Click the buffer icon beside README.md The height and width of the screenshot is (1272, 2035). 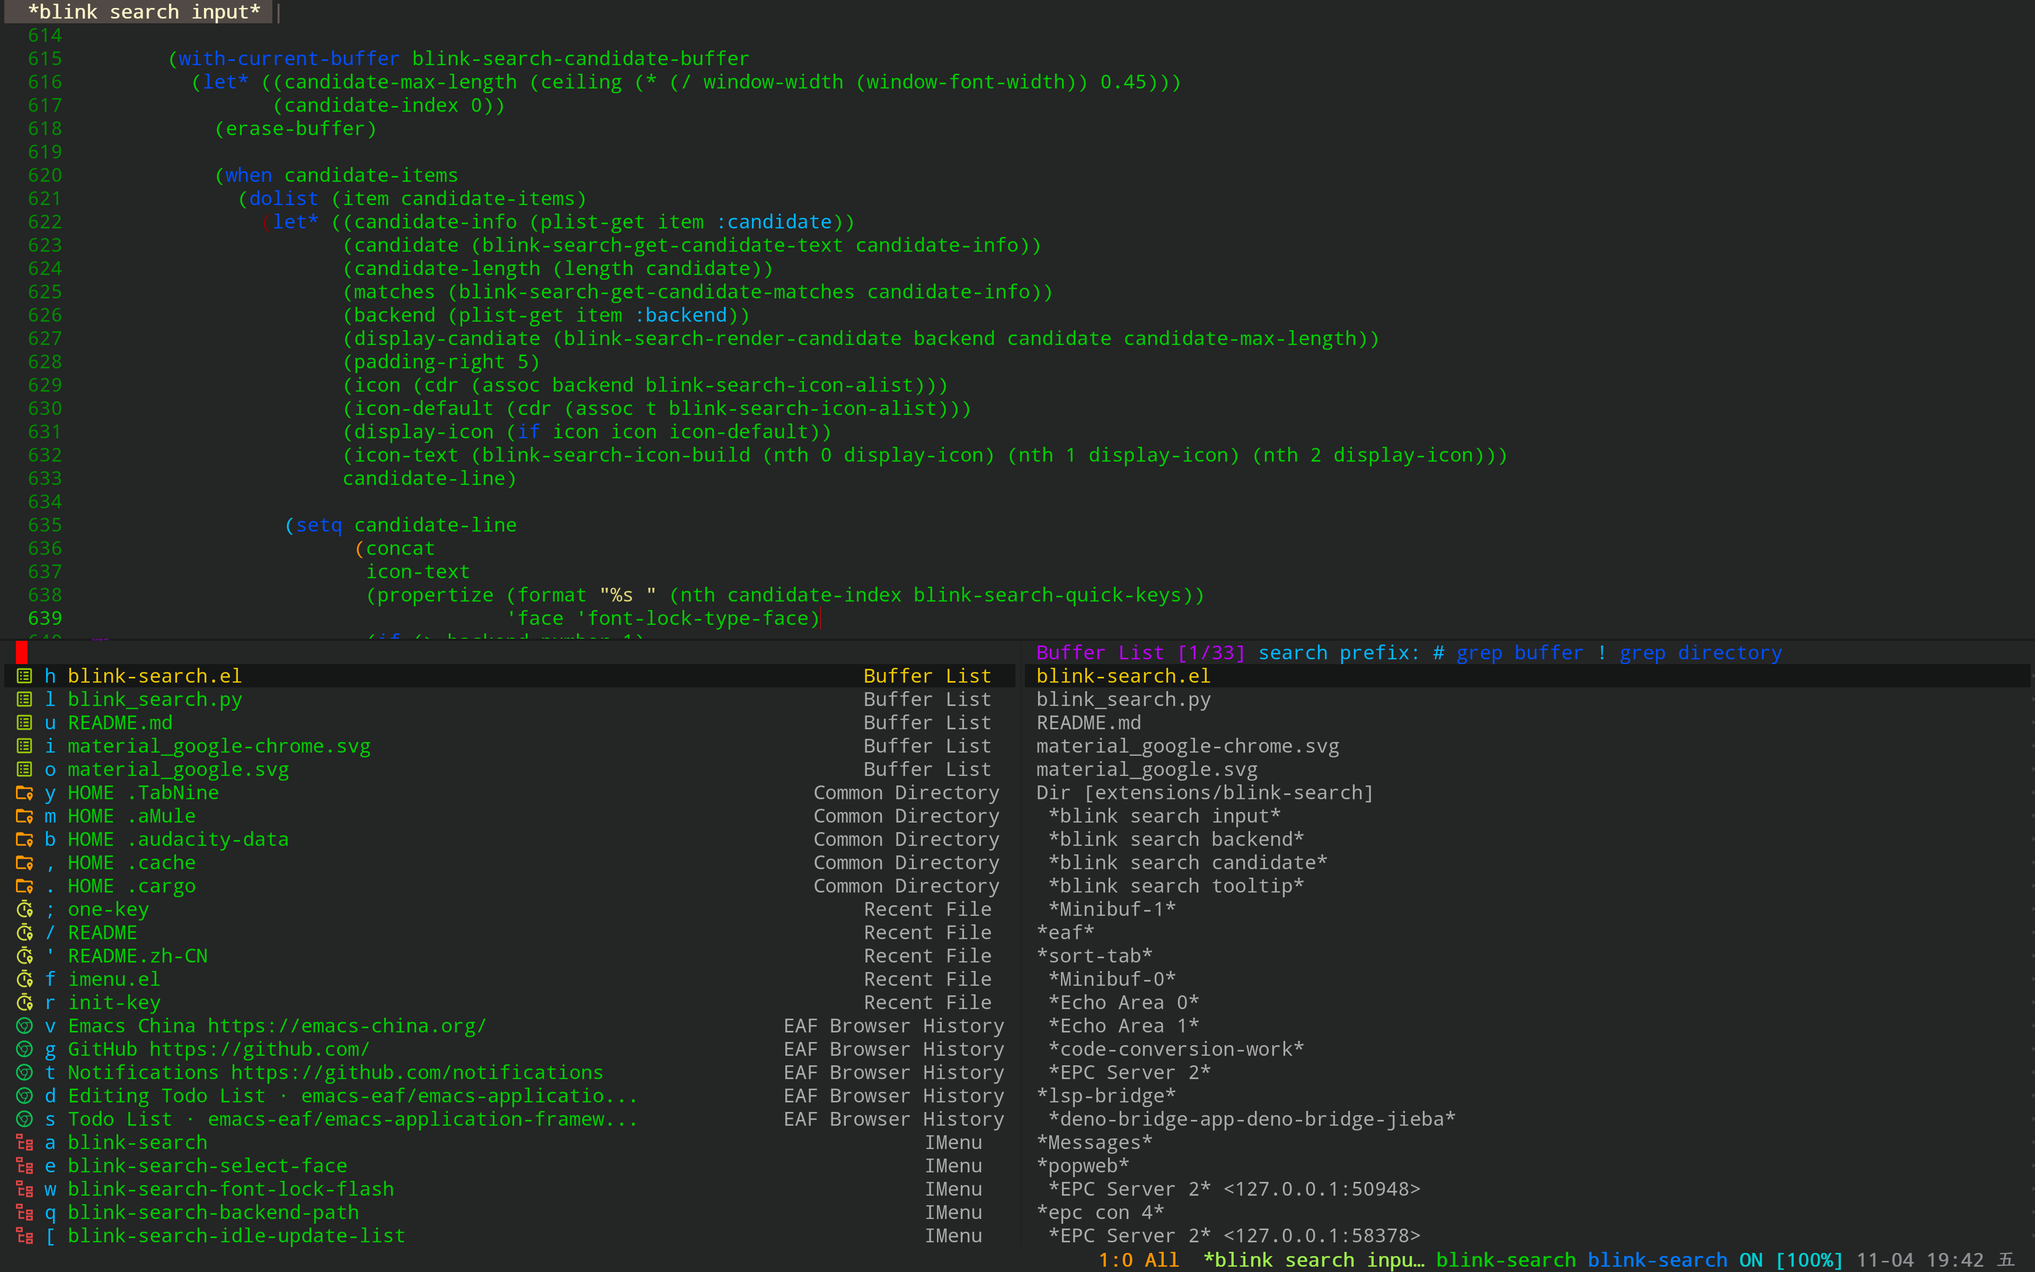pos(24,722)
